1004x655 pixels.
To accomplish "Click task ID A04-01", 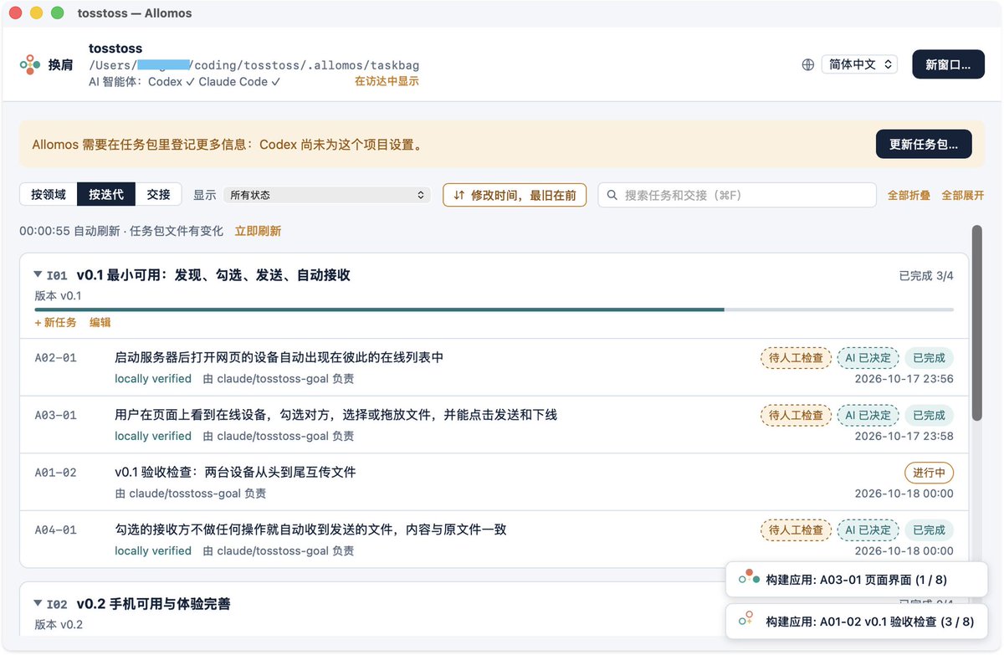I will [x=55, y=530].
